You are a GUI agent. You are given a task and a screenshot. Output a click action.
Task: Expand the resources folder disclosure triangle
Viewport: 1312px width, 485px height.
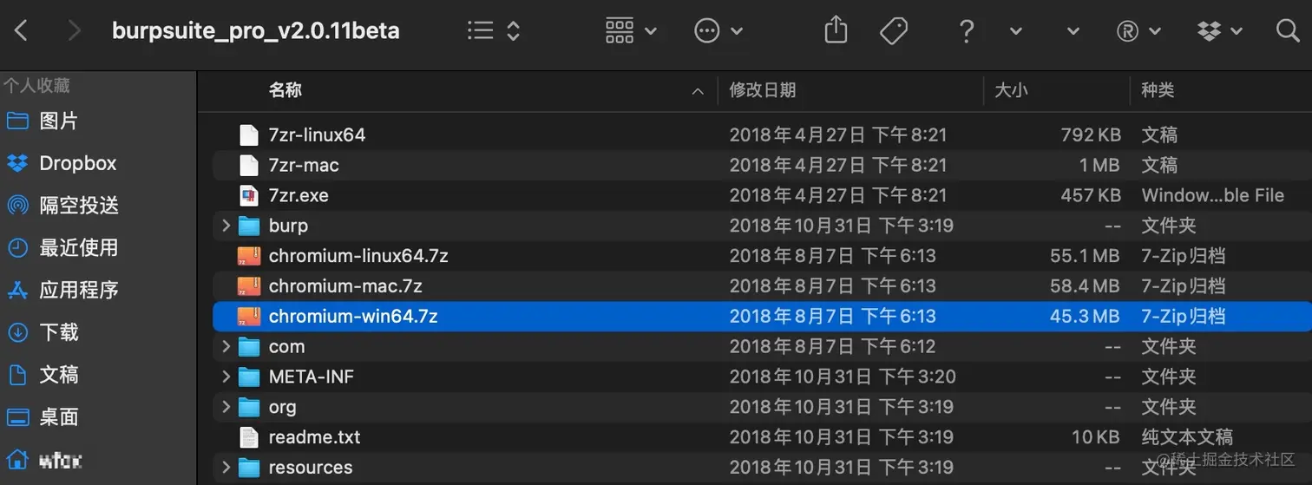[226, 467]
